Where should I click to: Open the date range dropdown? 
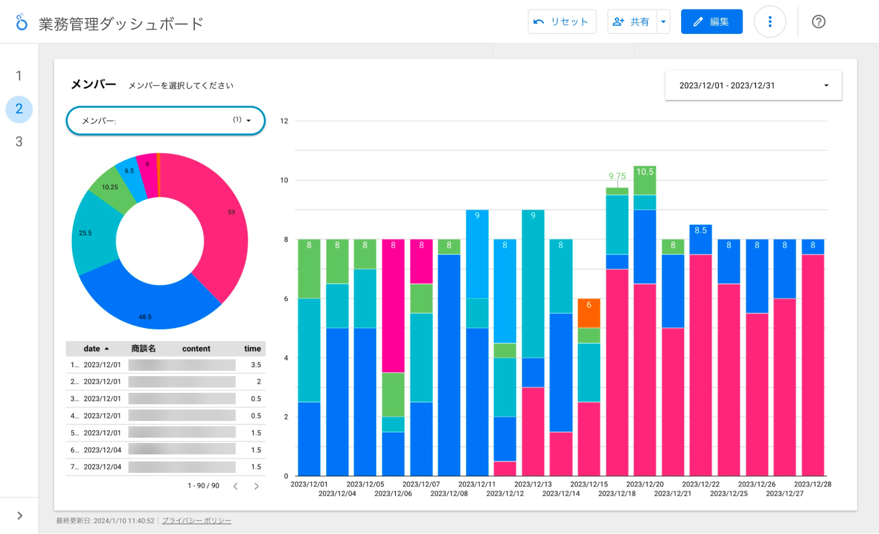pos(753,85)
